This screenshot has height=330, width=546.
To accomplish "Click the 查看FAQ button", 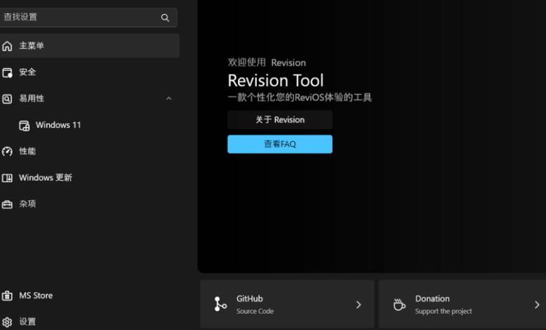I will [280, 144].
